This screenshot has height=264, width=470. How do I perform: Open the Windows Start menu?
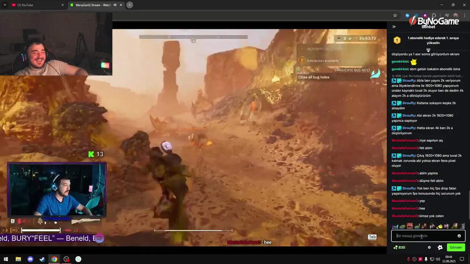[x=6, y=259]
